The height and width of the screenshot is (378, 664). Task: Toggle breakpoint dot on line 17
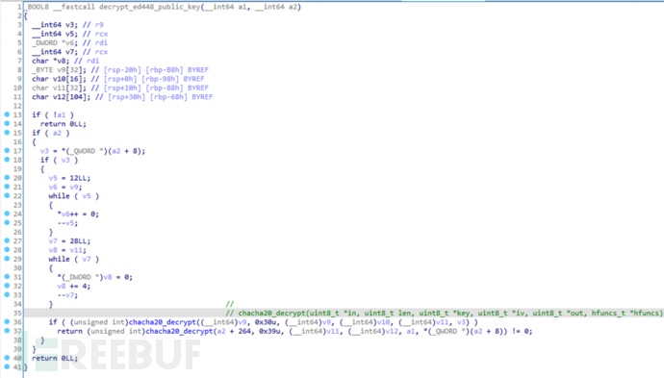click(x=7, y=150)
